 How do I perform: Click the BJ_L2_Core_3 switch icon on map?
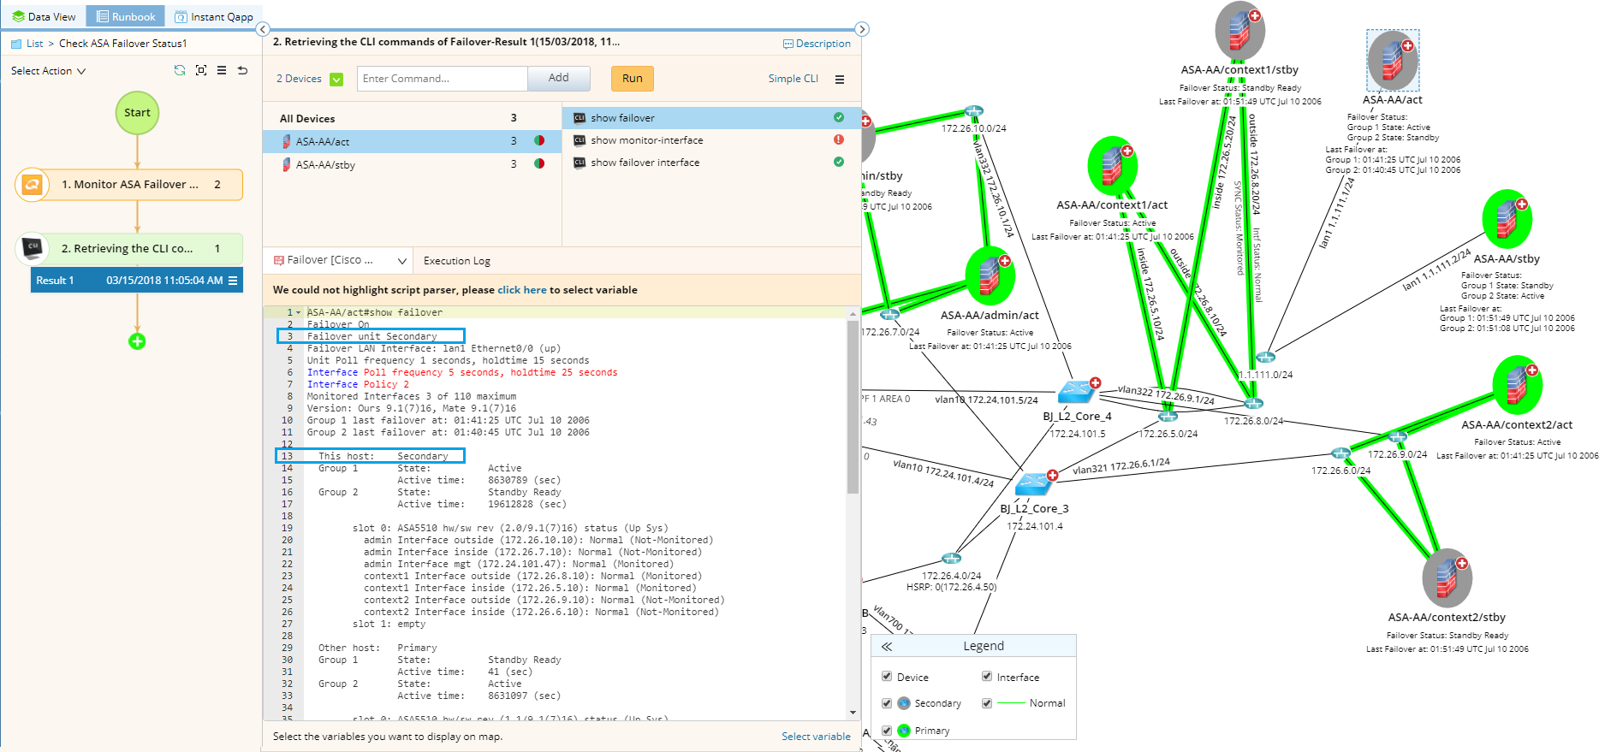click(x=1036, y=483)
